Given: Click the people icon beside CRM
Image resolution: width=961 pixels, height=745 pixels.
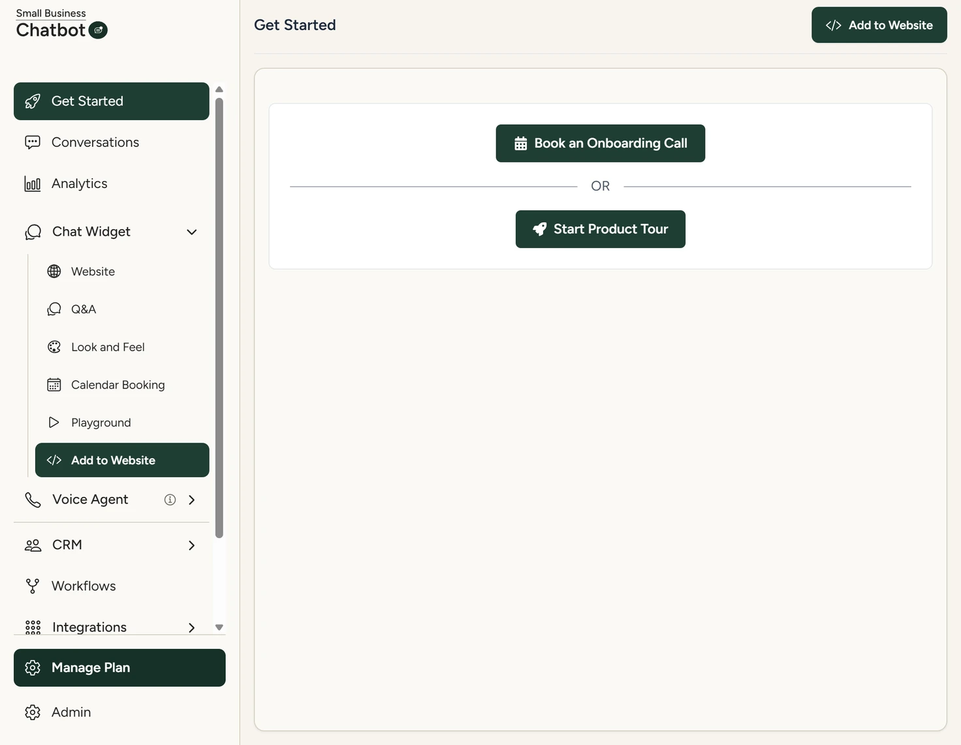Looking at the screenshot, I should [33, 545].
